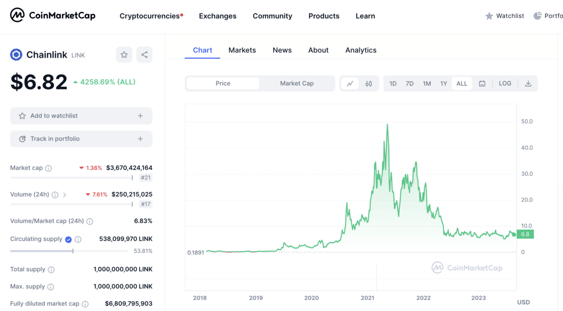The height and width of the screenshot is (311, 563).
Task: Expand Volume (24h) chevron arrow
Action: pyautogui.click(x=64, y=195)
